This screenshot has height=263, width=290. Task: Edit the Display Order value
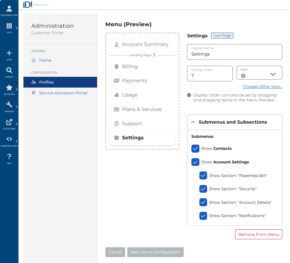pyautogui.click(x=210, y=75)
